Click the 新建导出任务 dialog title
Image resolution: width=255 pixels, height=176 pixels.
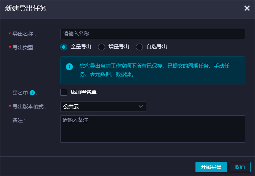click(x=26, y=9)
